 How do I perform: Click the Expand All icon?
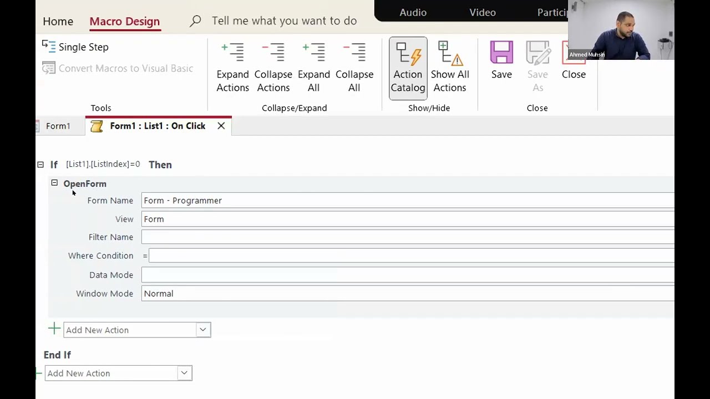pyautogui.click(x=313, y=52)
